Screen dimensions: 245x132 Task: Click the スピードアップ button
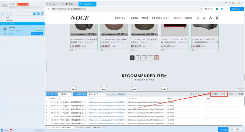click(x=37, y=34)
